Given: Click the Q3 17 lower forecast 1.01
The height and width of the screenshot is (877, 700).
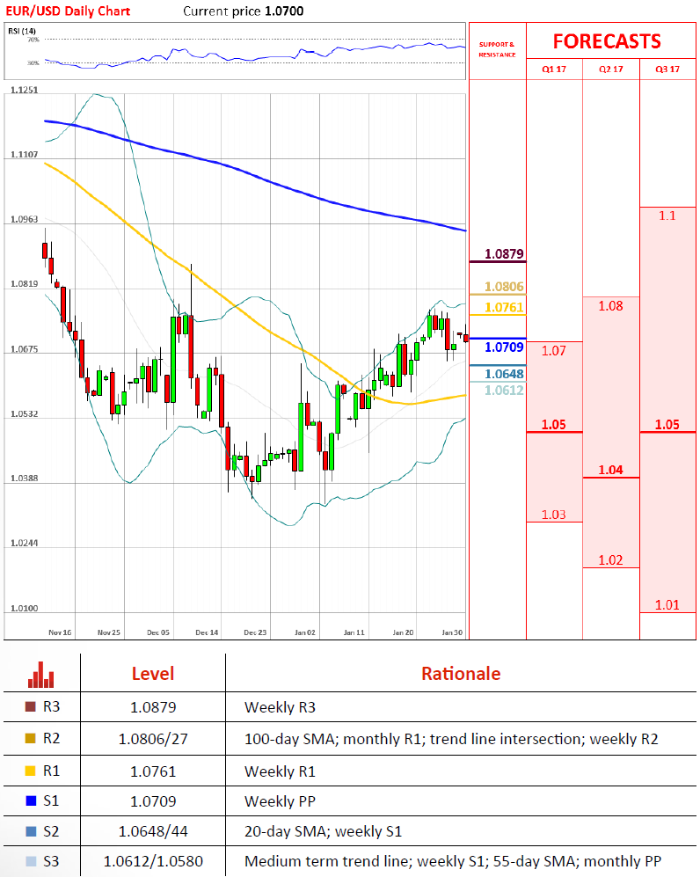Looking at the screenshot, I should coord(667,604).
